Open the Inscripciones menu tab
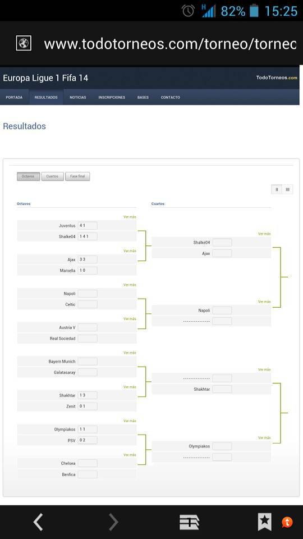The width and height of the screenshot is (303, 539). click(x=112, y=97)
